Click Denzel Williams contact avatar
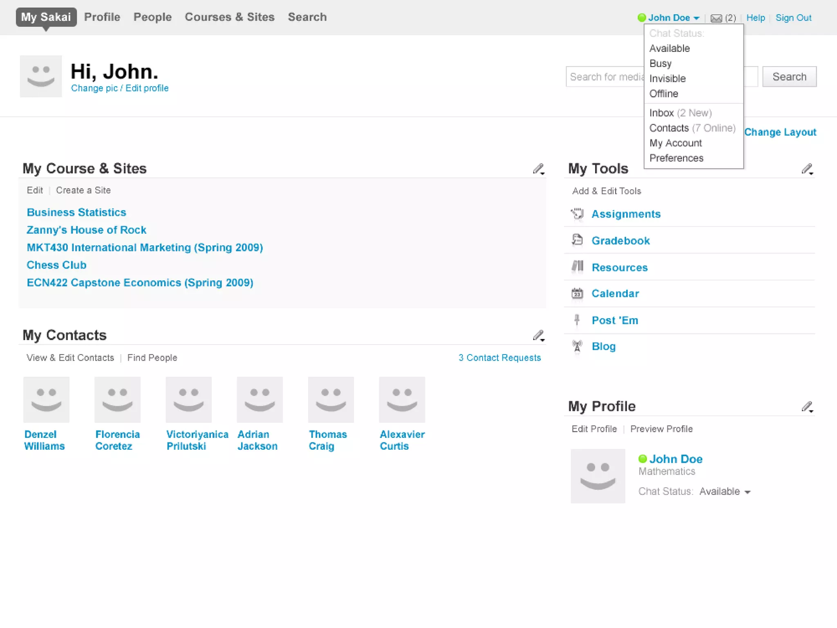Screen dimensions: 837x628 pyautogui.click(x=46, y=399)
